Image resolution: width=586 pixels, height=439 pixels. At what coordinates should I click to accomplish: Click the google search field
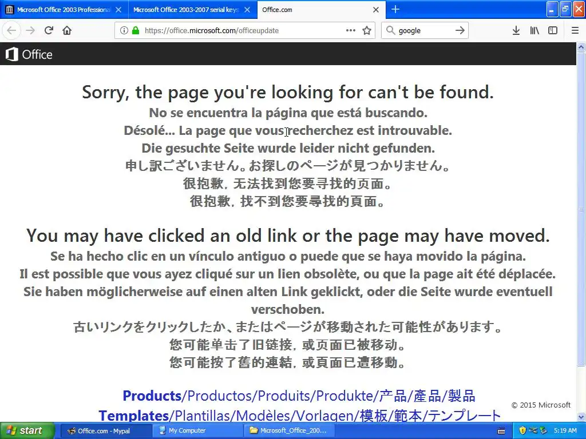[x=424, y=31]
